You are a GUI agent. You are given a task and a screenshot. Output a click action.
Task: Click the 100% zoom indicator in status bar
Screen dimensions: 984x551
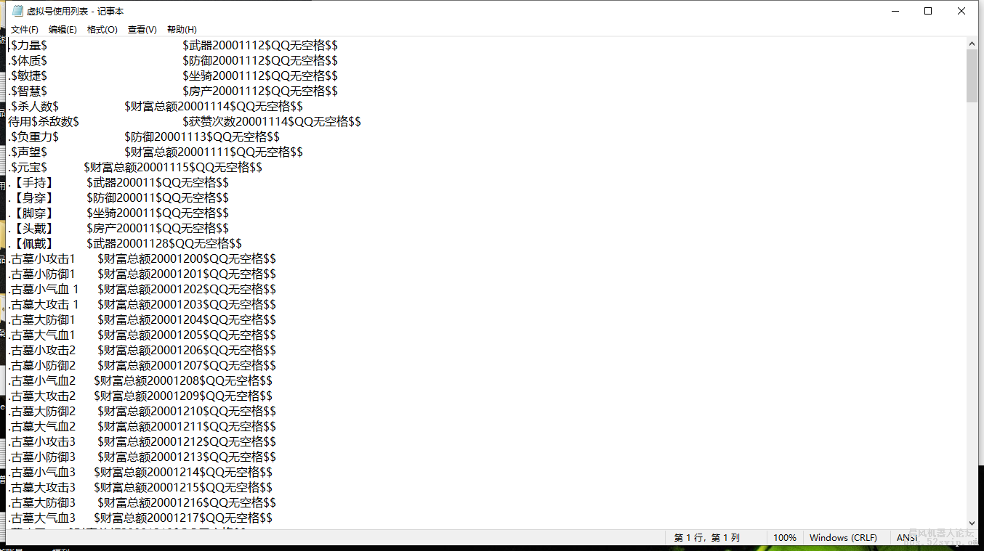click(784, 538)
